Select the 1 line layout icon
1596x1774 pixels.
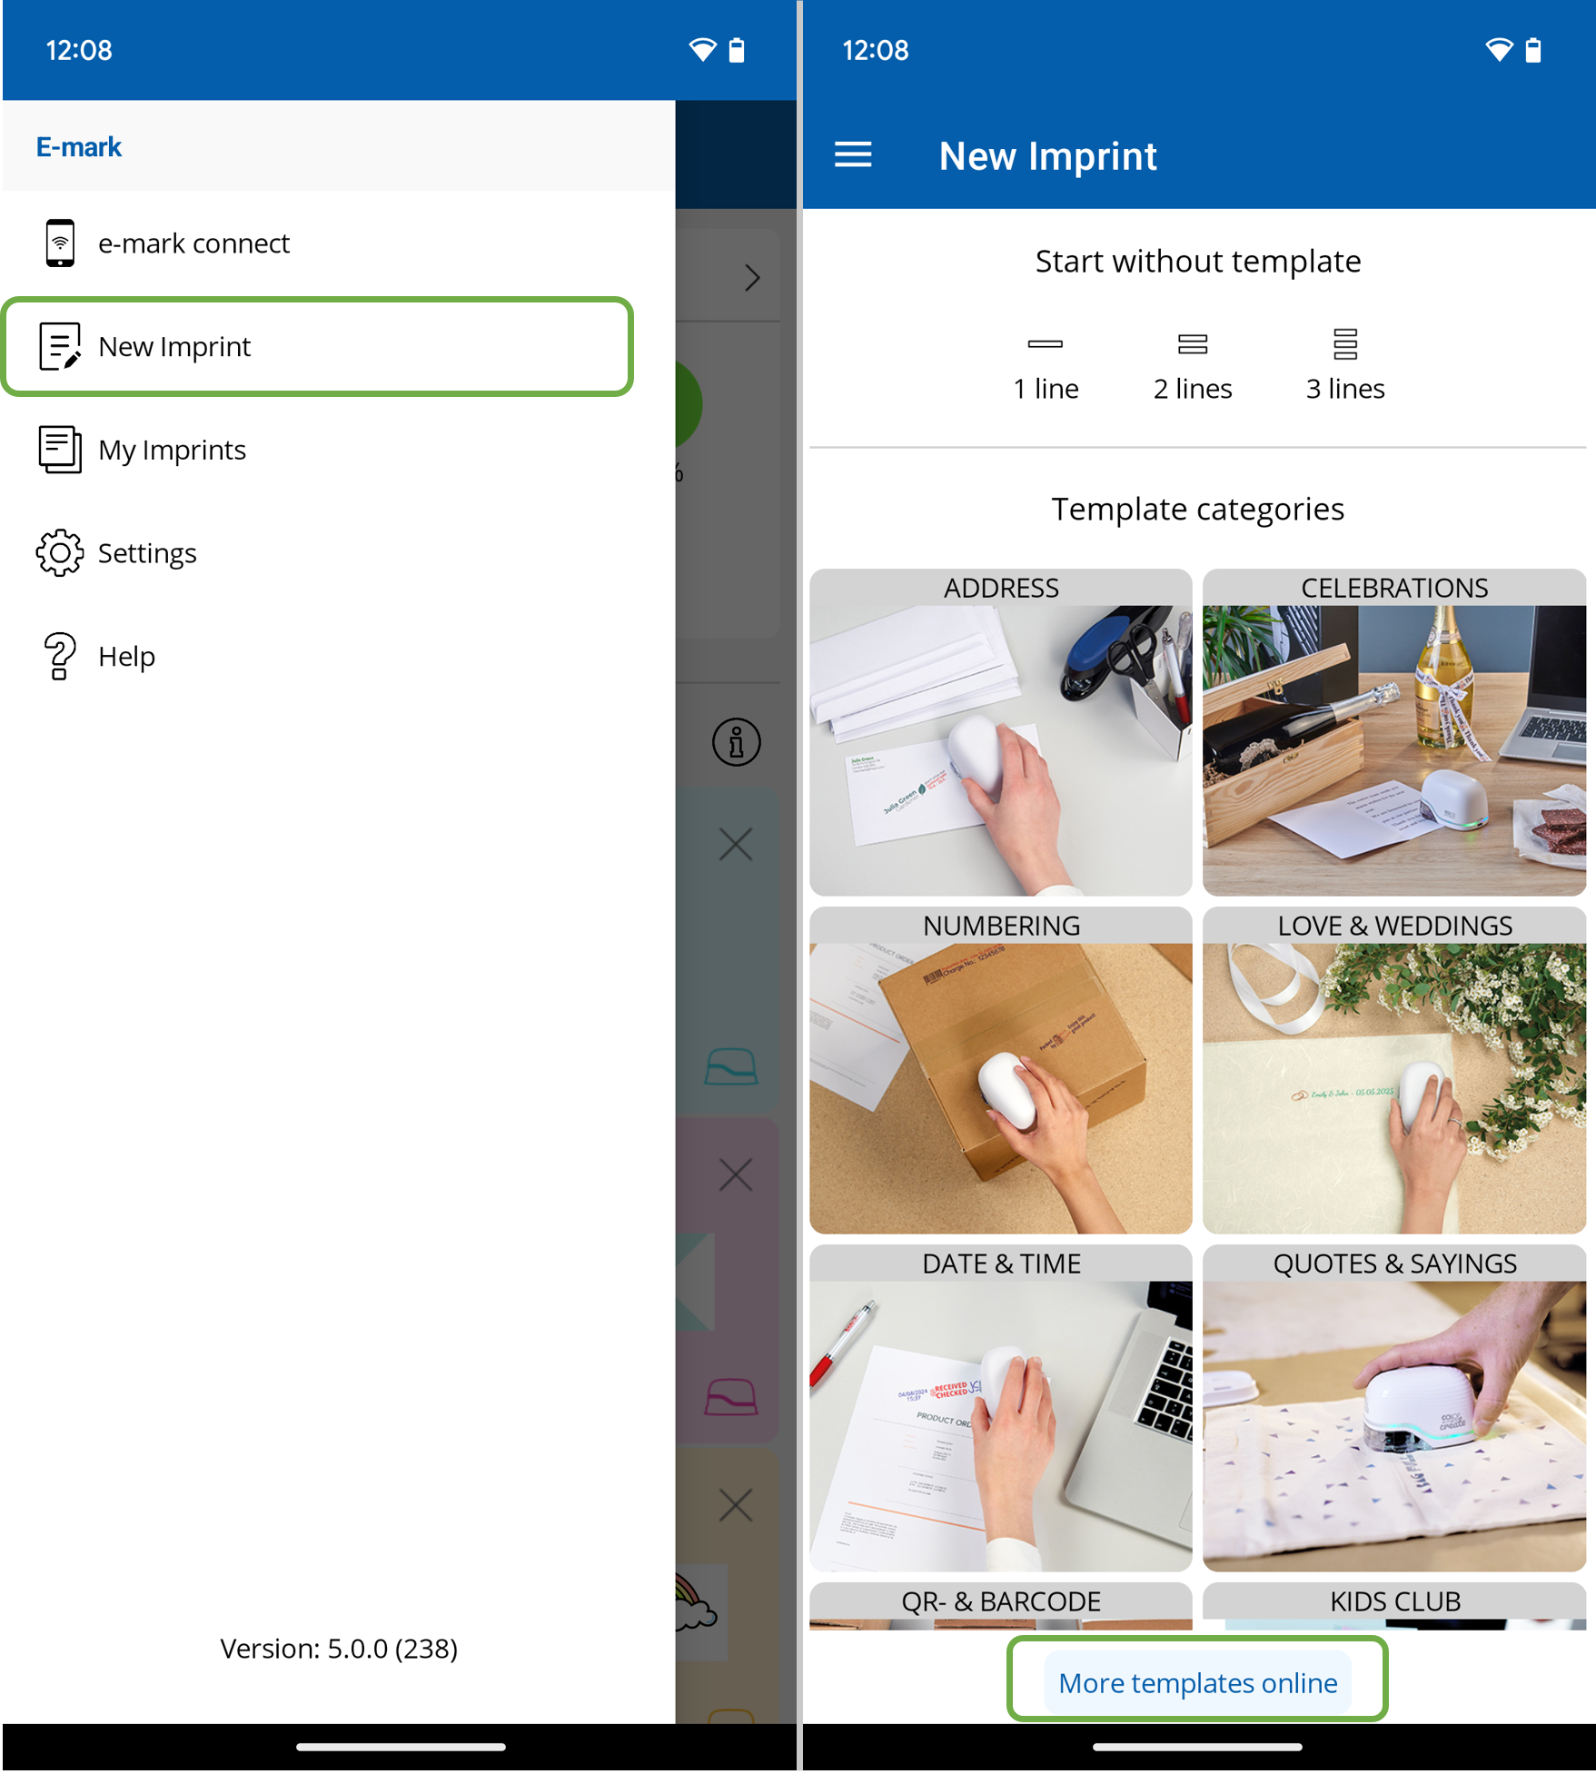[x=1045, y=344]
